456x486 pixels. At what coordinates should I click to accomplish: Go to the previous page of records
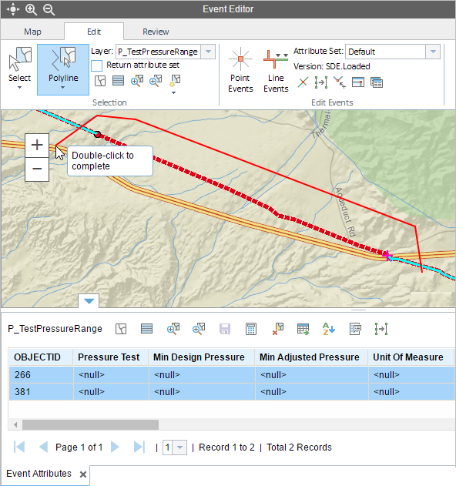pos(43,447)
